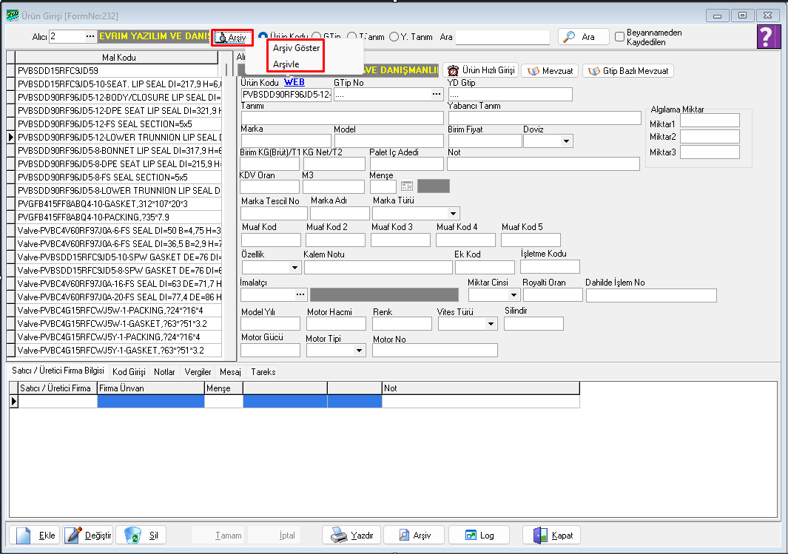Open the Notlar tab
The width and height of the screenshot is (788, 554).
[x=164, y=372]
